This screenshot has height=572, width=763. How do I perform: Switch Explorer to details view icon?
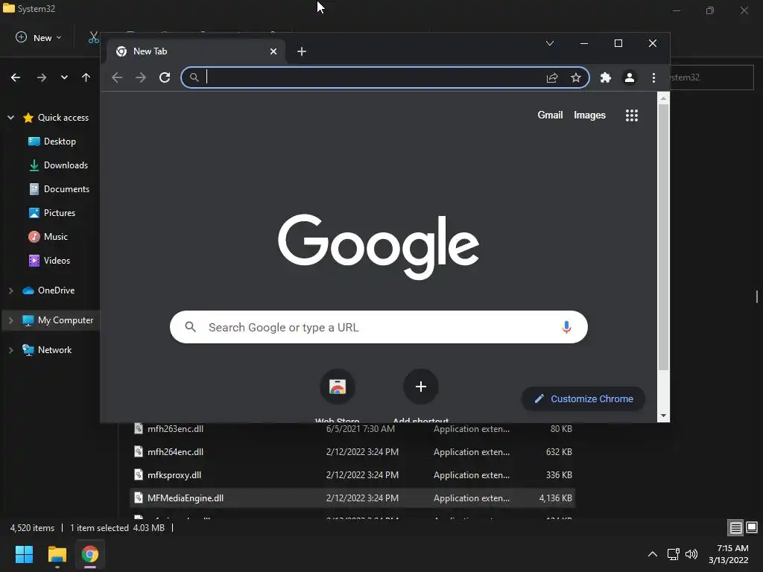tap(735, 527)
